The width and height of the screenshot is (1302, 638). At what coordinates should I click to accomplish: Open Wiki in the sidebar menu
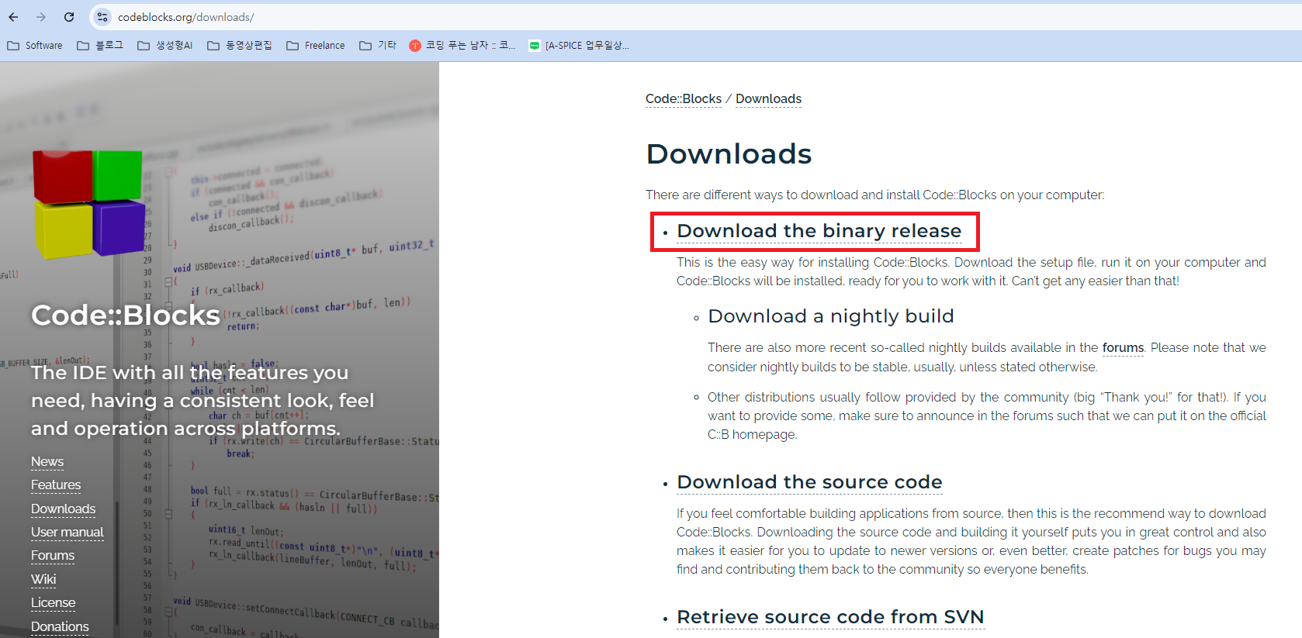click(43, 580)
